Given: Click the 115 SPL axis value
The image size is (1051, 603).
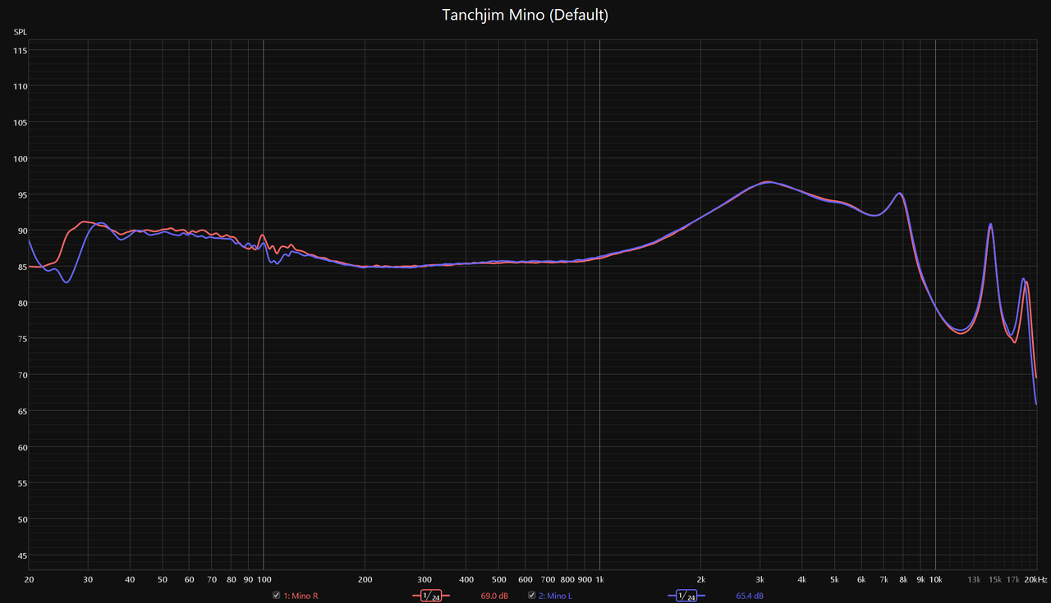Looking at the screenshot, I should point(20,51).
